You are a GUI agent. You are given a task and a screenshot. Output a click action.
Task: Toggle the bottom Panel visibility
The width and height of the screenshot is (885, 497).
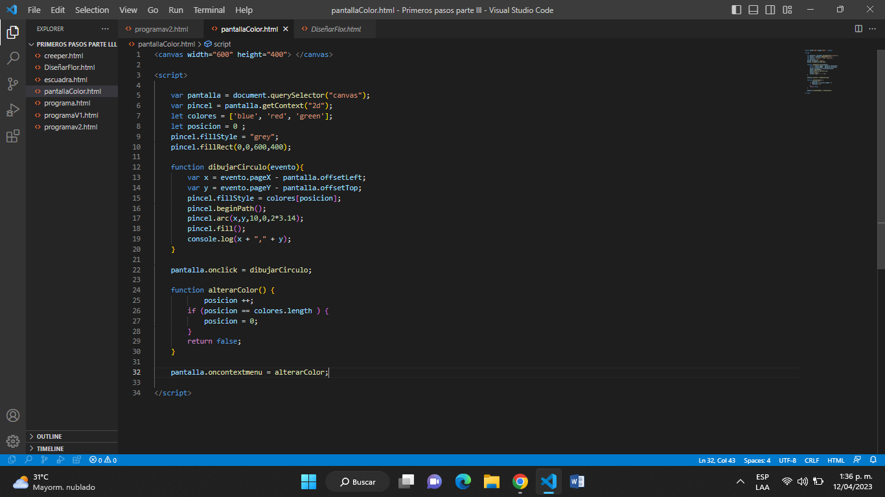pyautogui.click(x=753, y=10)
